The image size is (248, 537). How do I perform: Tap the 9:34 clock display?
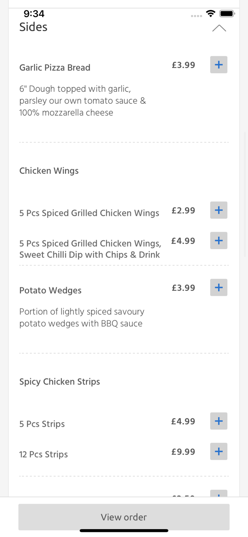click(34, 14)
